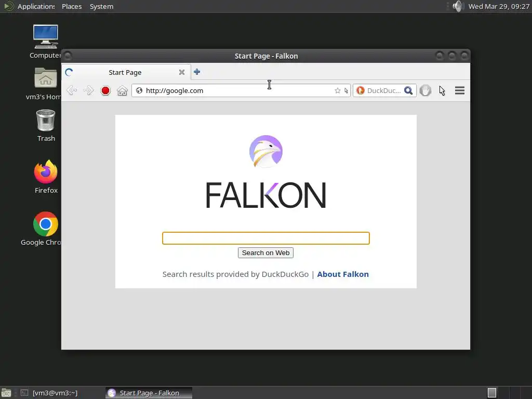Screen dimensions: 532x399
Task: Click the back navigation arrow in Falkon
Action: [x=72, y=90]
